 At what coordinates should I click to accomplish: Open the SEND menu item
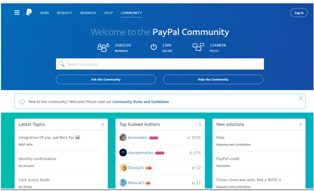[x=44, y=13]
